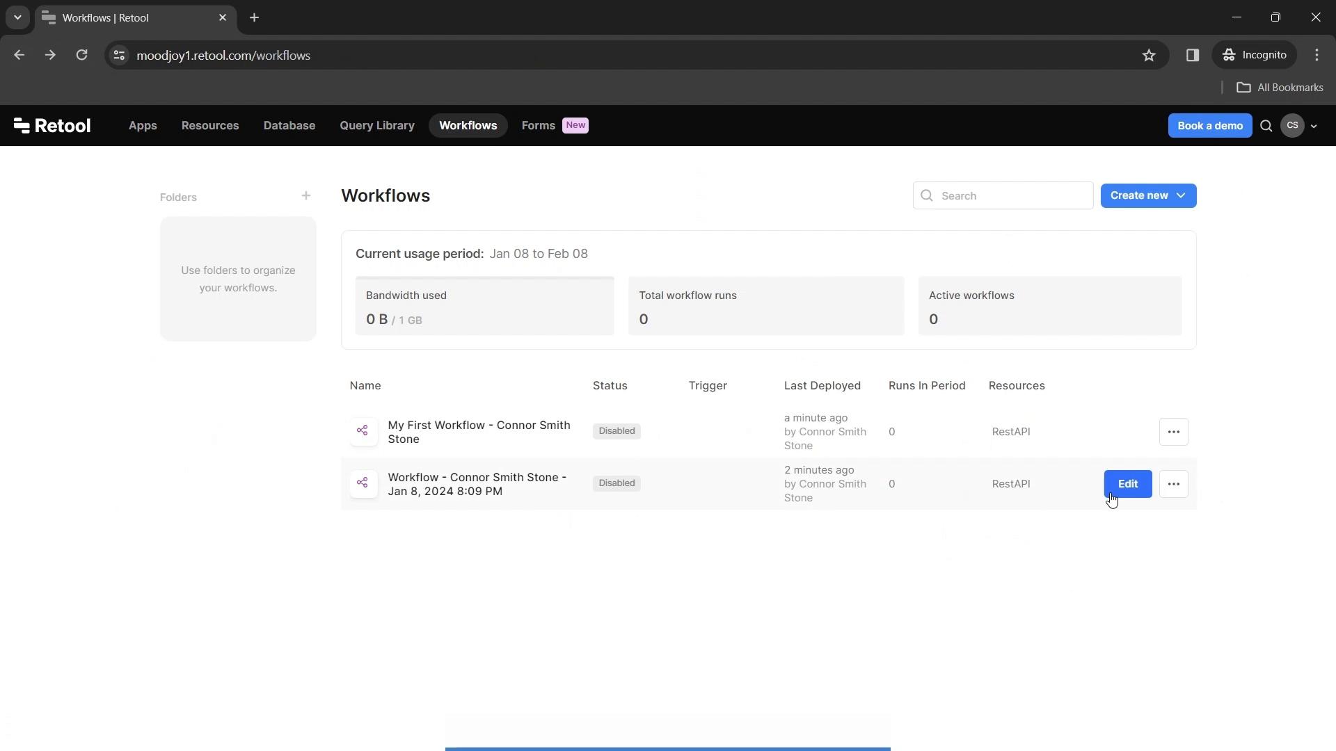
Task: Click the browser refresh icon
Action: click(x=81, y=56)
